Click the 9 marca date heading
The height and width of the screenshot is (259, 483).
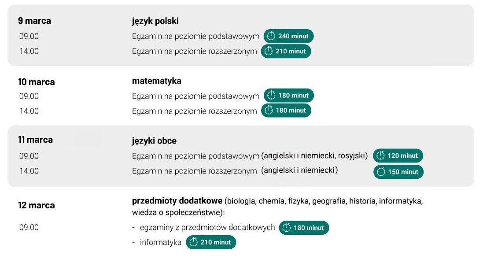pyautogui.click(x=34, y=21)
